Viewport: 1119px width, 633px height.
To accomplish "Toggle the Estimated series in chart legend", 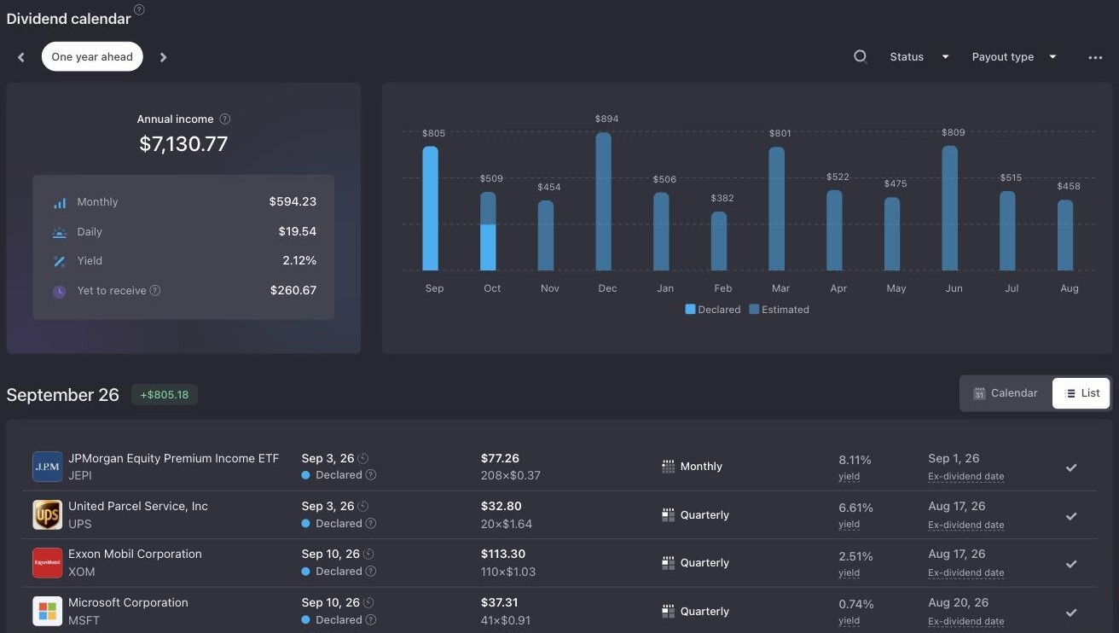I will [x=780, y=310].
